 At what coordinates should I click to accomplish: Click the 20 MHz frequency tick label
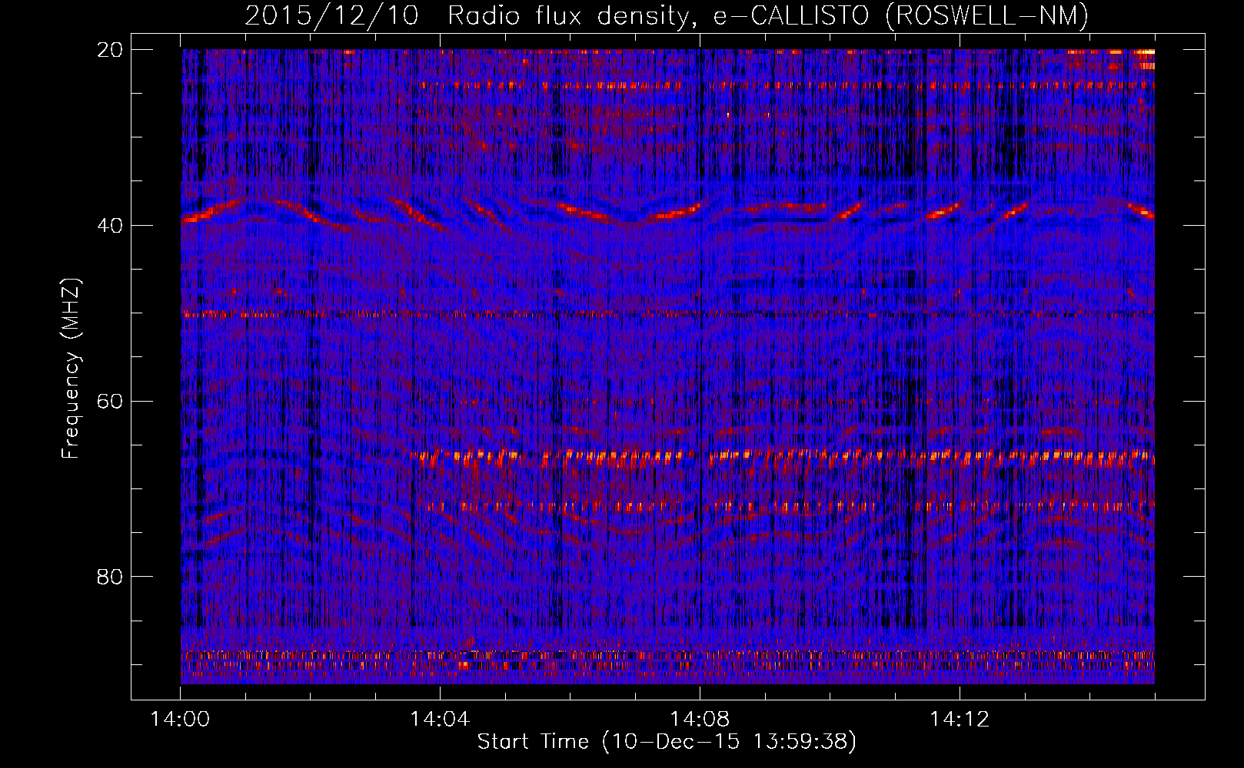(110, 49)
